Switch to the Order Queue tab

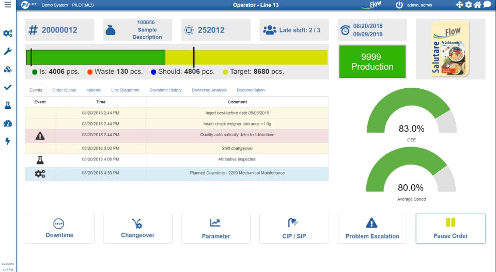[64, 90]
